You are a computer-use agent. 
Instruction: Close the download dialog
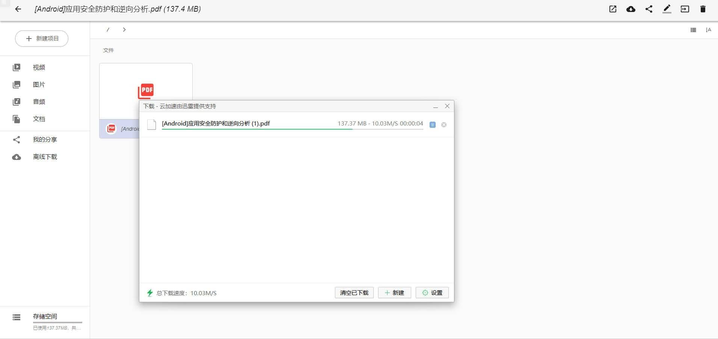click(447, 106)
